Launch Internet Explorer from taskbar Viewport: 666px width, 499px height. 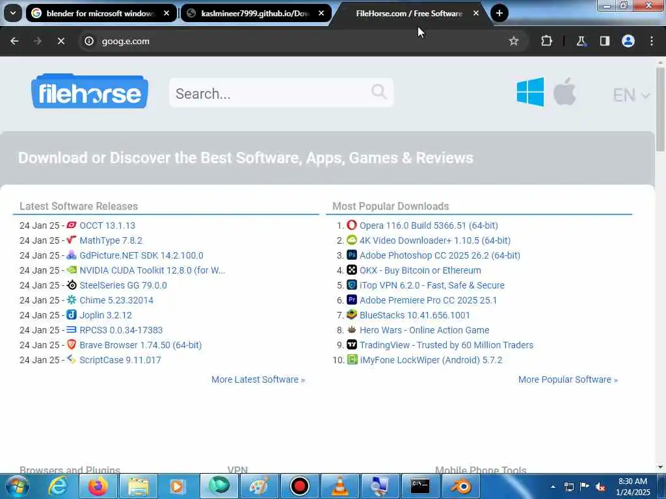58,486
